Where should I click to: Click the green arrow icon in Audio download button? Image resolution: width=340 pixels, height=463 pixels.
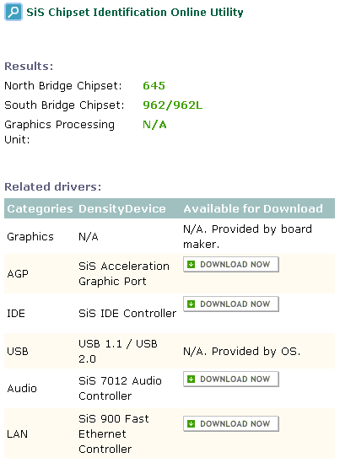click(192, 379)
